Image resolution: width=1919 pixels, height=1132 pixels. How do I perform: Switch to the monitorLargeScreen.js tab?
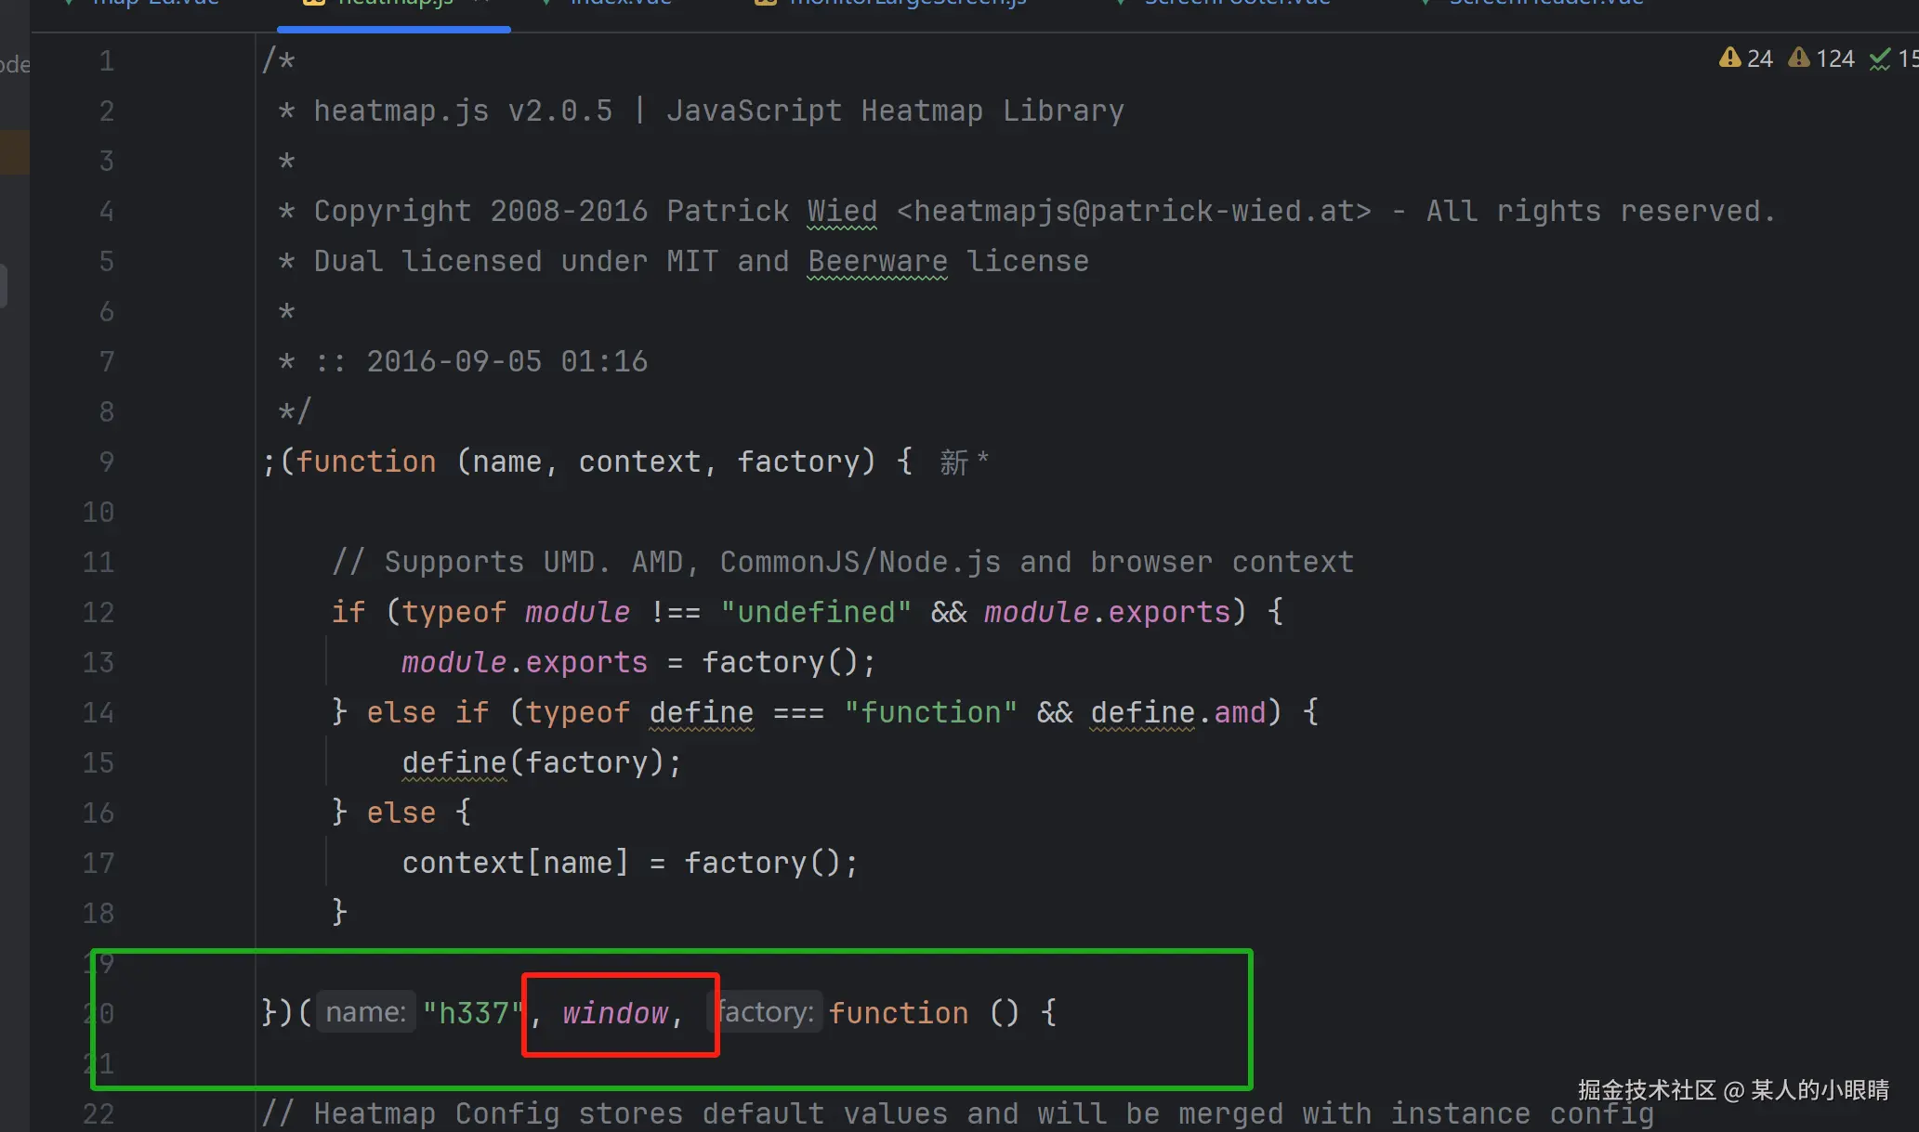906,3
